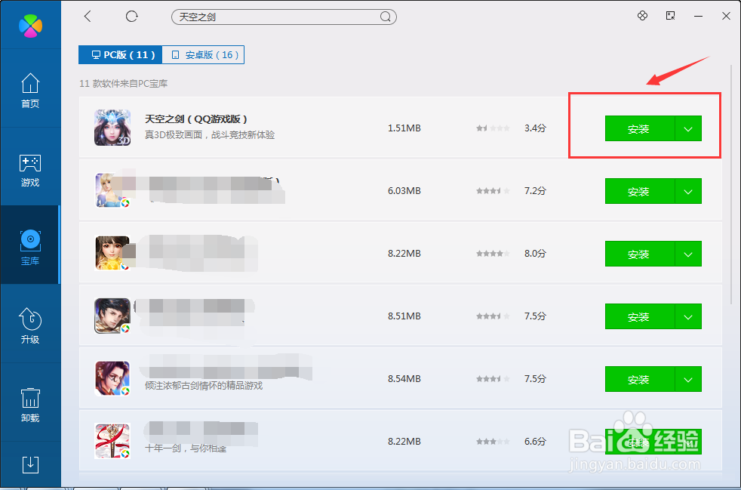
Task: Minimize the window
Action: (x=698, y=16)
